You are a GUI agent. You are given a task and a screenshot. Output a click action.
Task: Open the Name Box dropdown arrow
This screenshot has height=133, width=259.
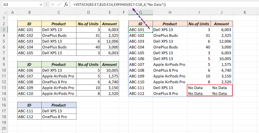[x=41, y=5]
